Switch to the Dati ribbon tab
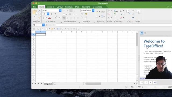This screenshot has height=97, width=172. (x=77, y=7)
